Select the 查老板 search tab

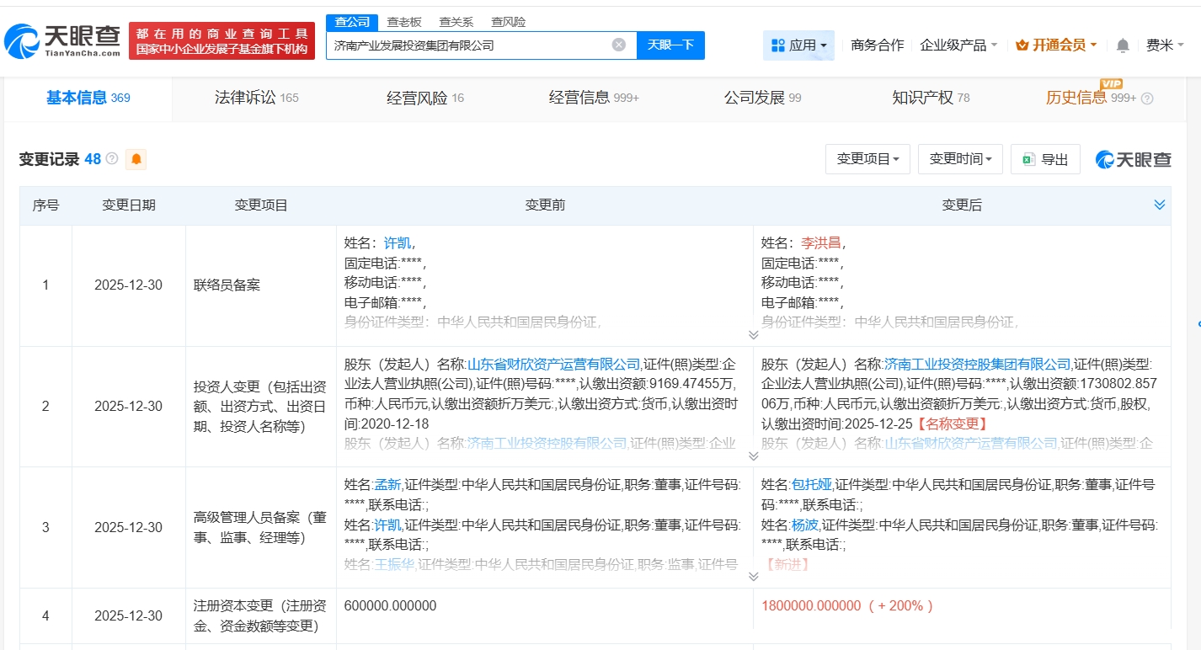tap(404, 22)
